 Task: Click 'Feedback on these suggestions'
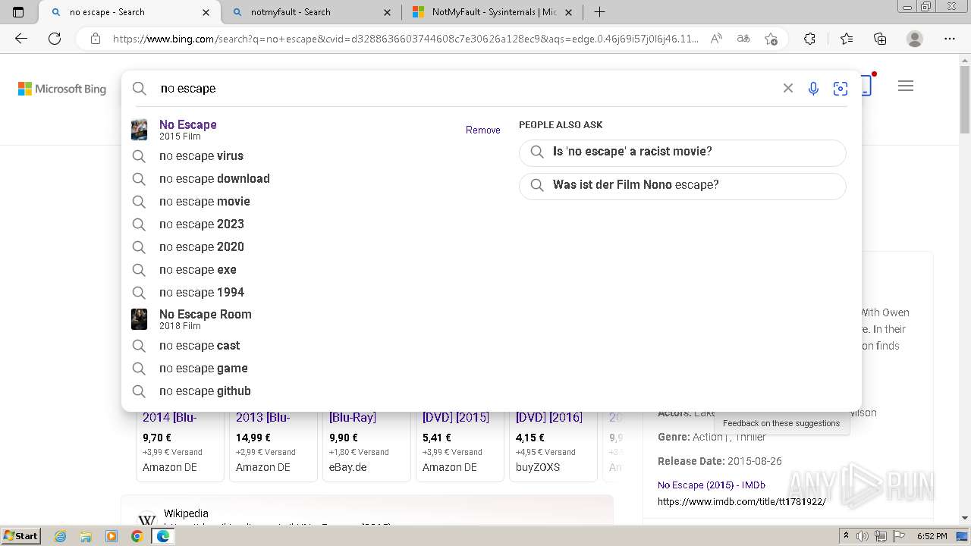781,423
